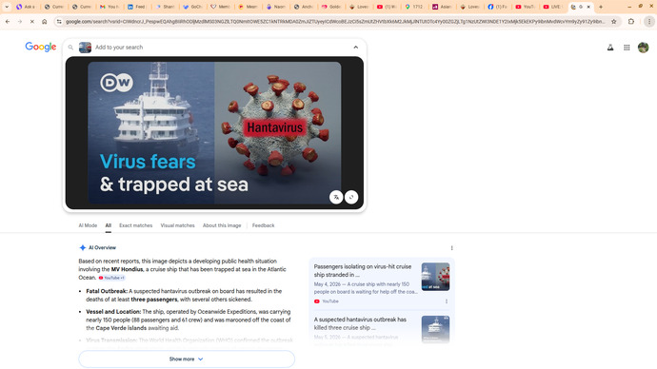Switch to the LinkedIn Feed tab
This screenshot has height=369, width=657.
click(136, 7)
